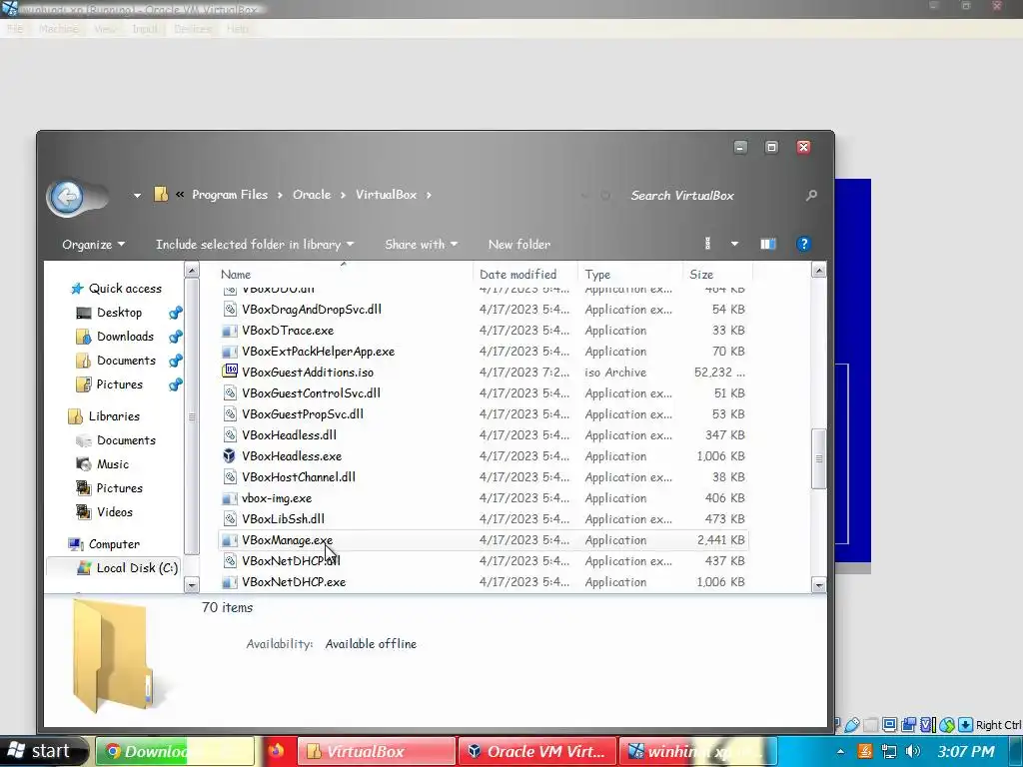The image size is (1023, 767).
Task: Open the view options dropdown arrow
Action: pyautogui.click(x=734, y=244)
